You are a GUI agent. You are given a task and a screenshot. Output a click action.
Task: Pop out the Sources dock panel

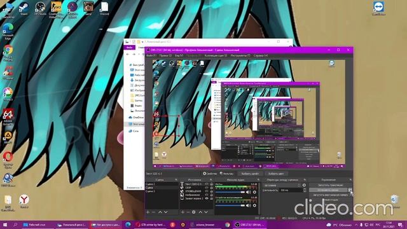(x=210, y=179)
